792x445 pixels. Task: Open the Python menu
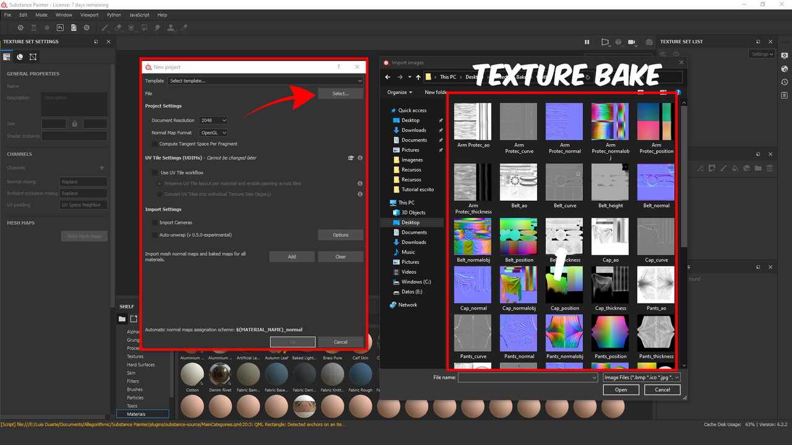(114, 15)
